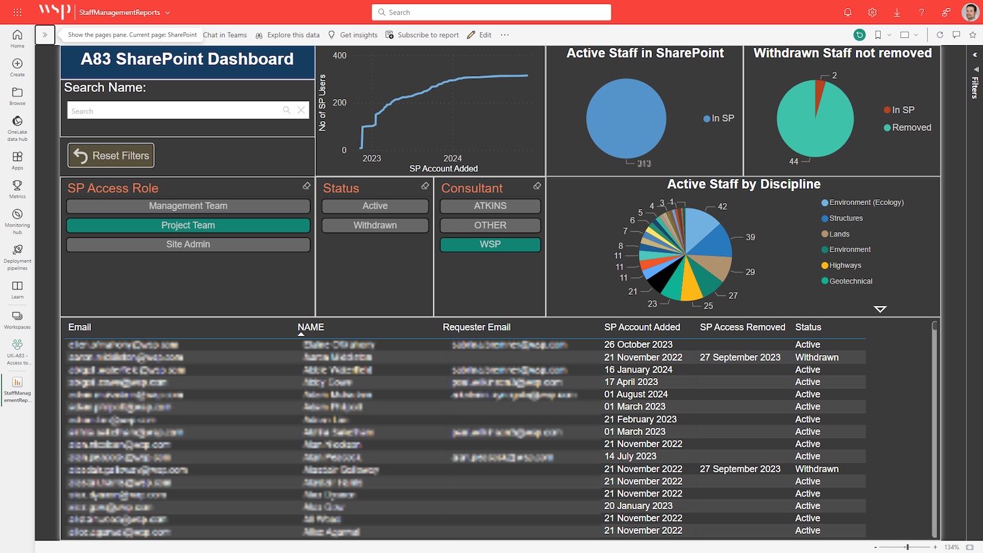Open the download menu icon

coord(896,12)
